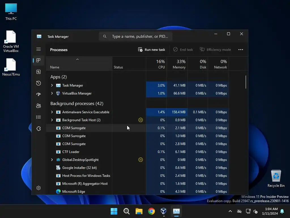
Task: Select Host Process for Windows Tasks row
Action: point(137,175)
